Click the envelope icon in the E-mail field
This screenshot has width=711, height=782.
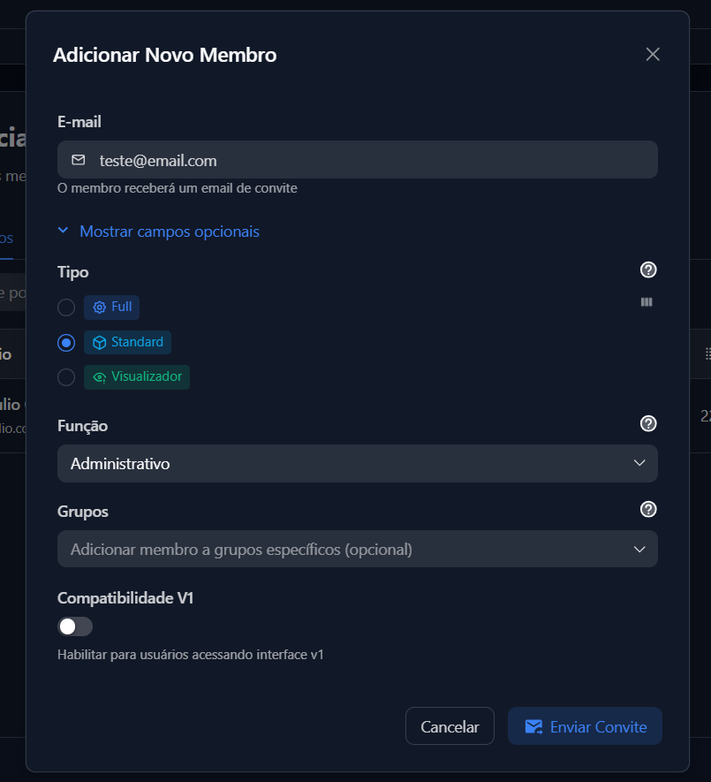point(79,160)
